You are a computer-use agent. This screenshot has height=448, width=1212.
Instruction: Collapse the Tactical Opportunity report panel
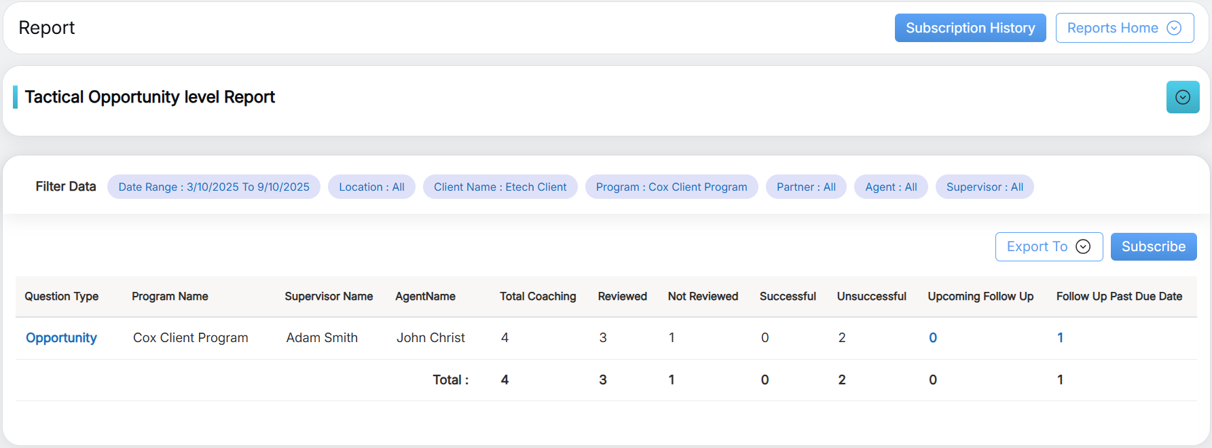point(1182,97)
